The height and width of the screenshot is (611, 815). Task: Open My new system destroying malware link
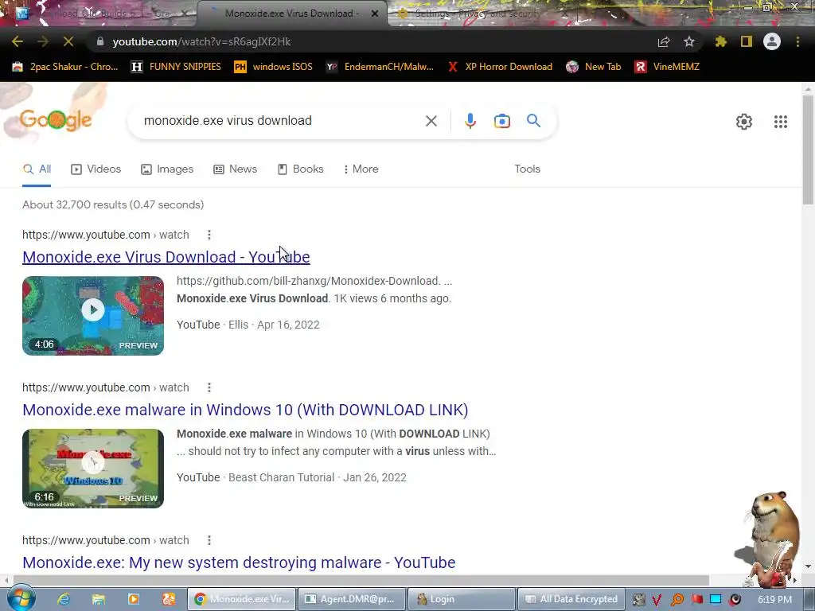click(239, 562)
